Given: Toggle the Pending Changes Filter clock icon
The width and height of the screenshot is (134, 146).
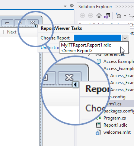Looking at the screenshot, I should coord(118,16).
